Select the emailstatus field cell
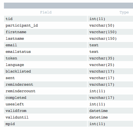Image resolution: width=133 pixels, height=130 pixels. click(45, 52)
